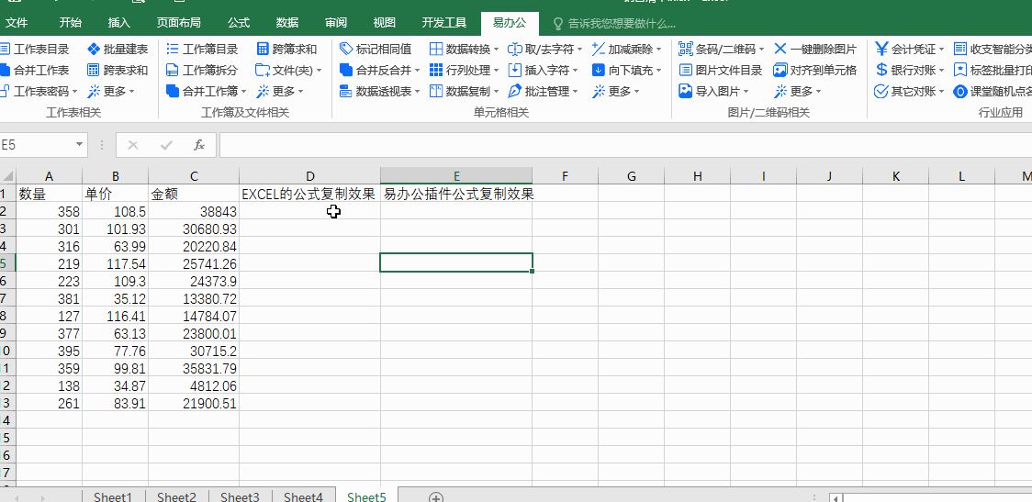Switch to Sheet4 tab
1032x502 pixels.
303,497
